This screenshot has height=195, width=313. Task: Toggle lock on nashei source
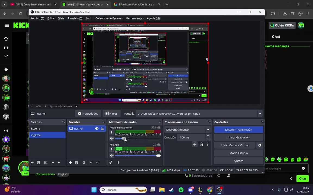tap(102, 129)
